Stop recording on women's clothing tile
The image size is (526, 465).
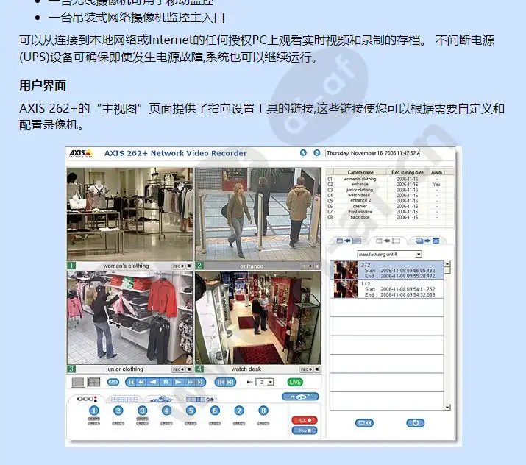(189, 266)
